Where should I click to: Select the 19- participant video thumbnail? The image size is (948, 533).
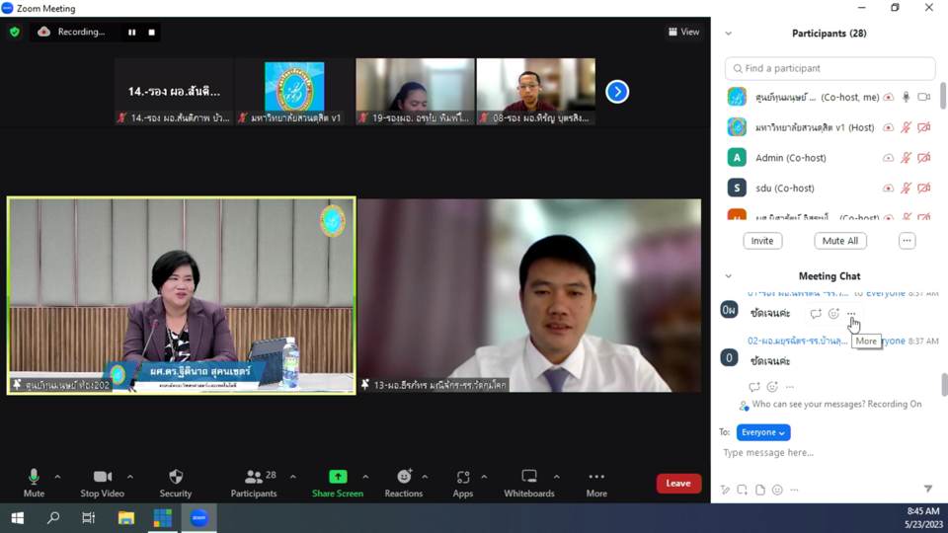[415, 92]
